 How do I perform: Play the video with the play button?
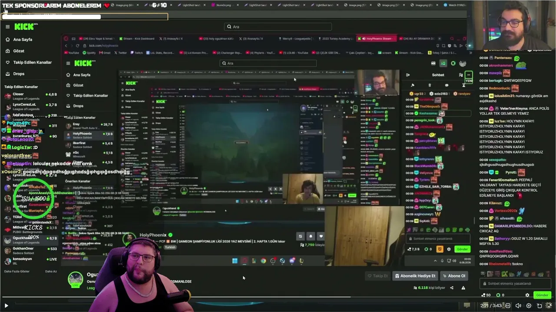pyautogui.click(x=6, y=305)
